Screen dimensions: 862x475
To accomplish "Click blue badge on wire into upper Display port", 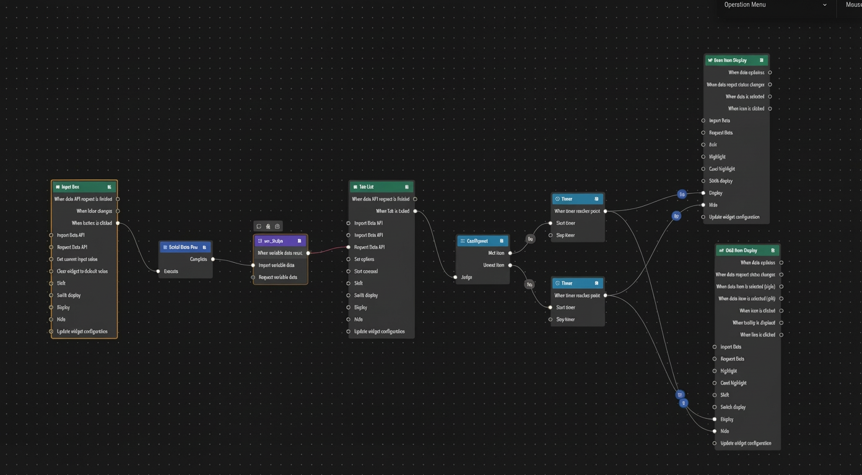I will (x=682, y=194).
